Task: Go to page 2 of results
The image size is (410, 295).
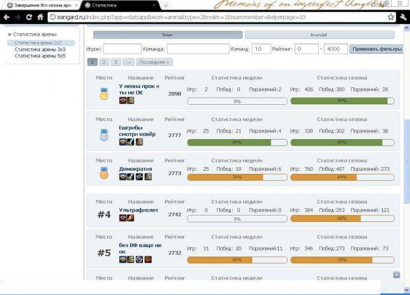Action: point(104,62)
